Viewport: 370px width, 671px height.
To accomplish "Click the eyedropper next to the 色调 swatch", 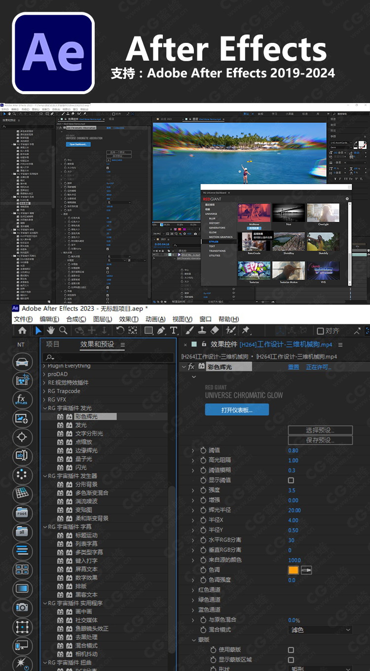I will click(306, 570).
